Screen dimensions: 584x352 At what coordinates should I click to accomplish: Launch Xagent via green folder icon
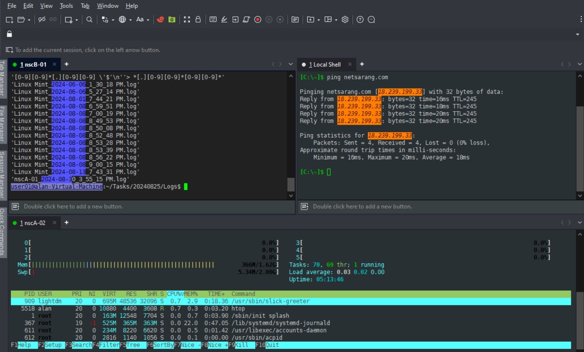coord(172,19)
